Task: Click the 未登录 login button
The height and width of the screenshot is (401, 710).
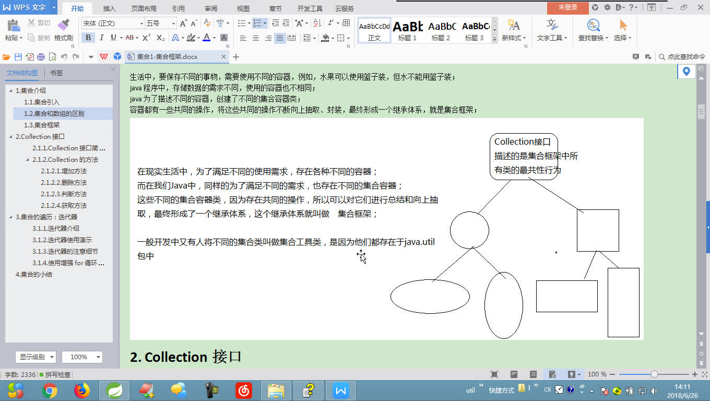Action: 568,8
